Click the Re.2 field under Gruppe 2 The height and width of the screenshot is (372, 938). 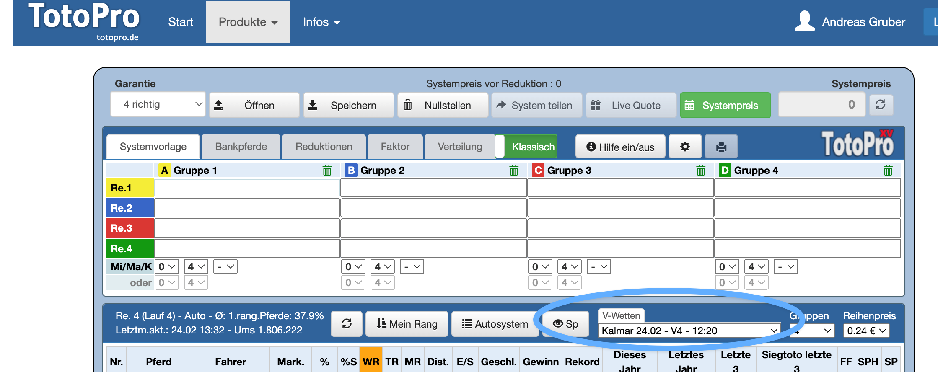point(433,208)
